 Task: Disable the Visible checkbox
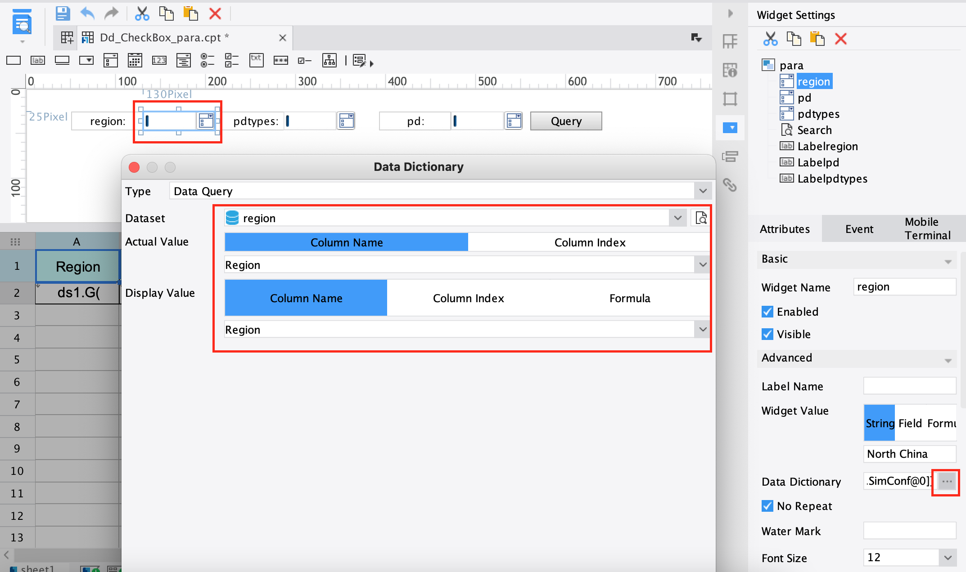767,334
